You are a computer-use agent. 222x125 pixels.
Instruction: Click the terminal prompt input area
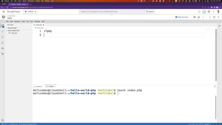pos(118,93)
